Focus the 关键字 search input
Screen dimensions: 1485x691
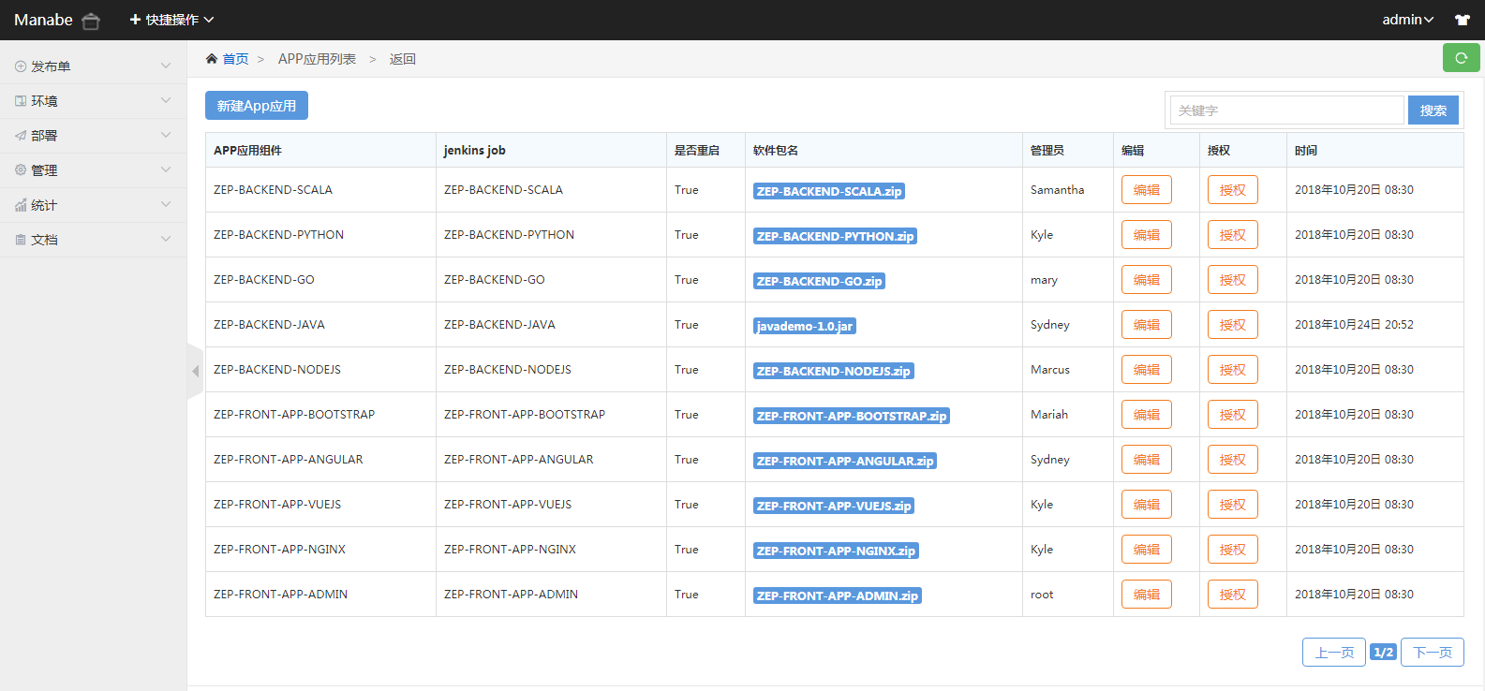tap(1287, 110)
